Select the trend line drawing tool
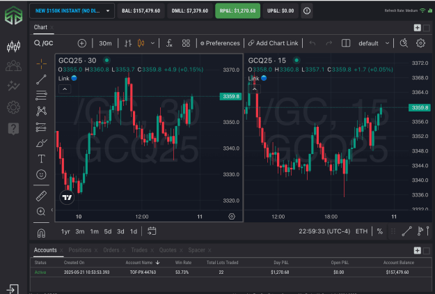This screenshot has height=294, width=435. point(41,79)
